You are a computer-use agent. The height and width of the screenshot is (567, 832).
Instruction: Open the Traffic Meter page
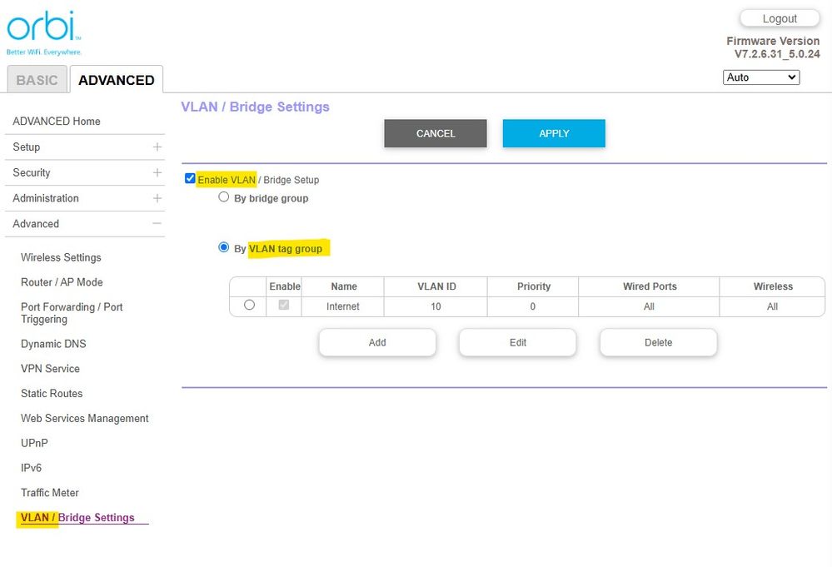(x=50, y=492)
